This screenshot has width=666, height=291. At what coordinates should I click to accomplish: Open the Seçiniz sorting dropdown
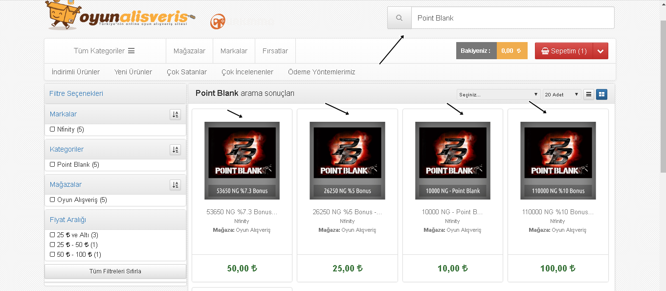point(498,94)
